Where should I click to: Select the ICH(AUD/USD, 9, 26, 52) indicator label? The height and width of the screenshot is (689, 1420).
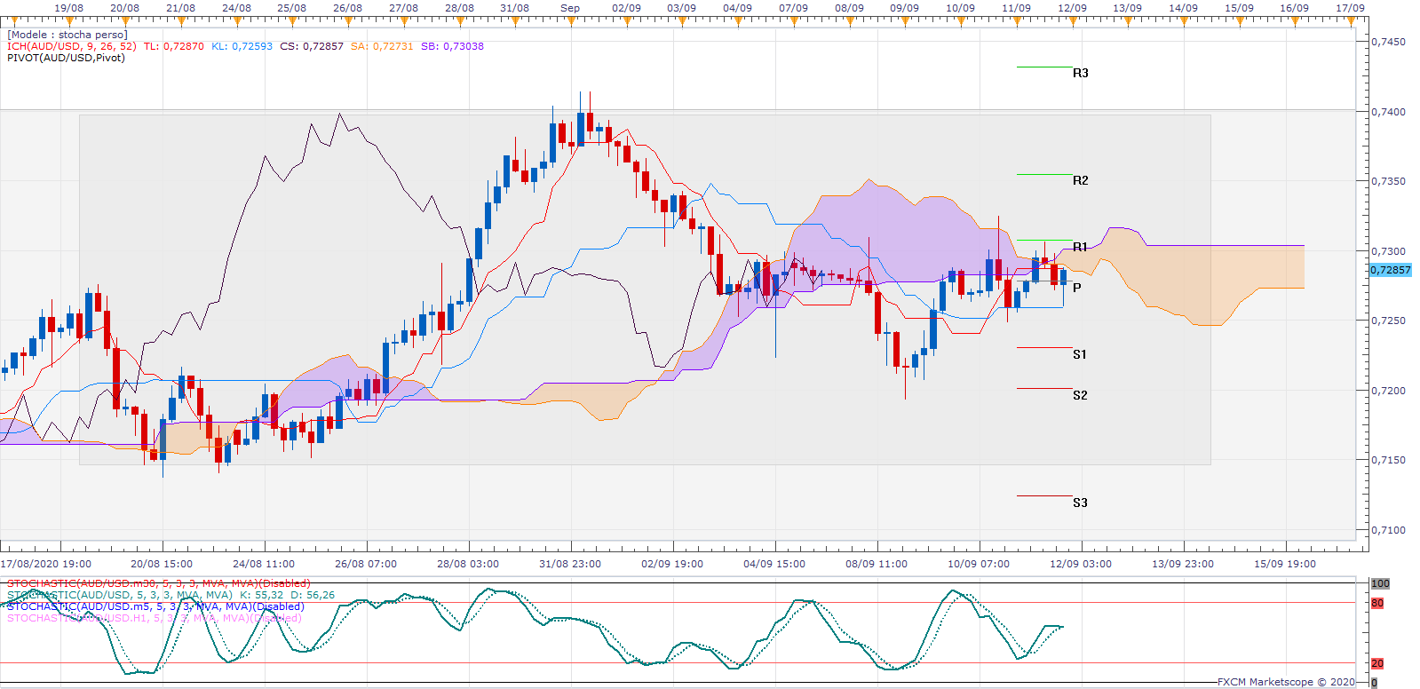tap(72, 46)
